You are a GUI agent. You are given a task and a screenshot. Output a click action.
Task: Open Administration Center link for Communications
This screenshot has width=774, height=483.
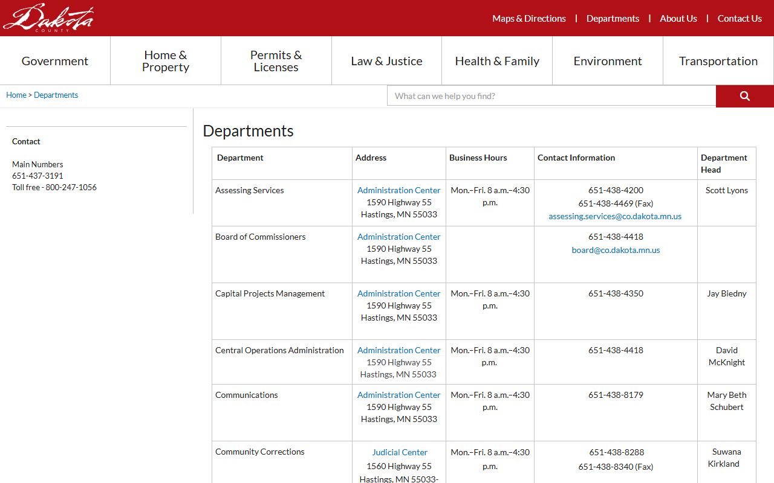coord(398,395)
